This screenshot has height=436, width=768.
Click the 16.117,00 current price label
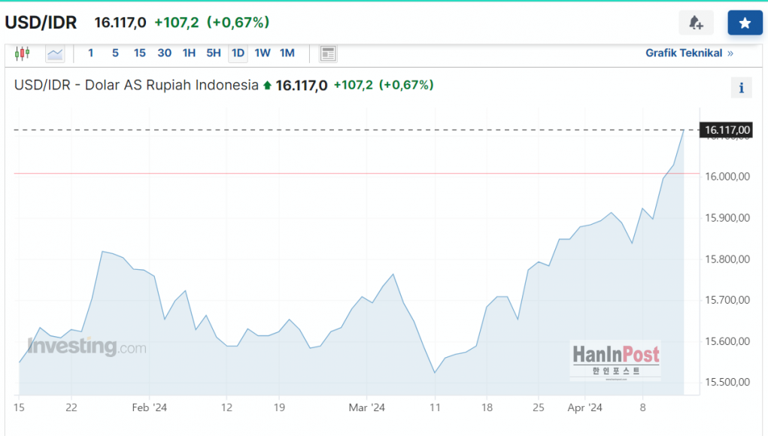[x=725, y=131]
